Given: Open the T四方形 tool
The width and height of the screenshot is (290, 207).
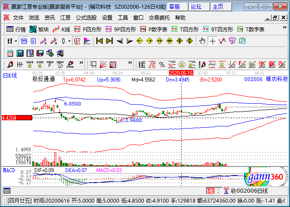Looking at the screenshot, I should point(185,30).
